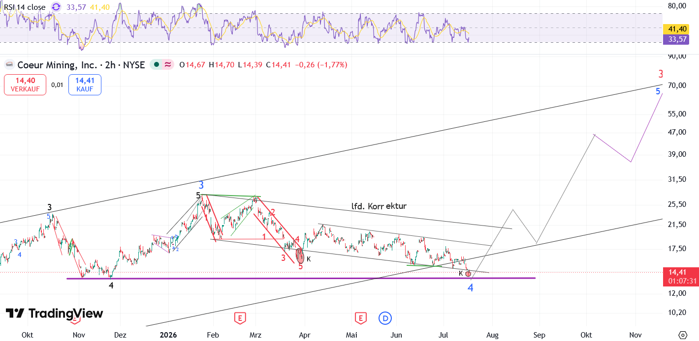Click the purple RSI indicator refresh icon
The image size is (699, 341).
point(56,7)
